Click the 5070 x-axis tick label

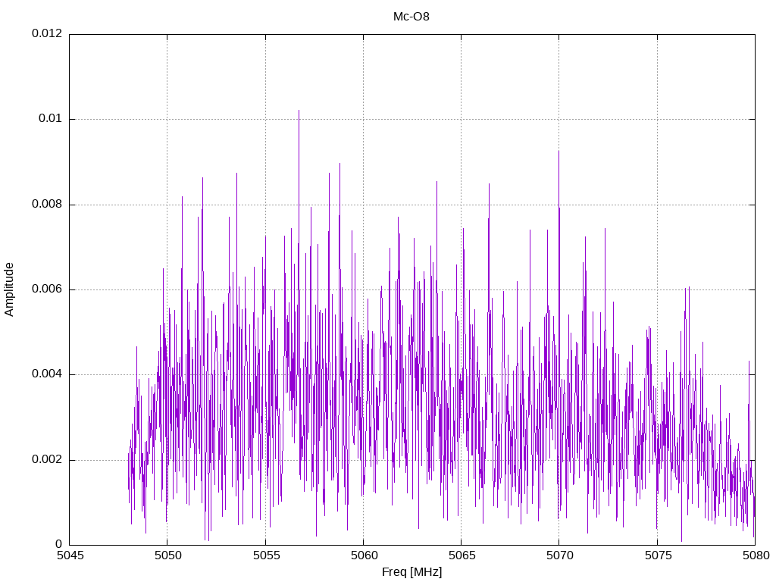[560, 555]
